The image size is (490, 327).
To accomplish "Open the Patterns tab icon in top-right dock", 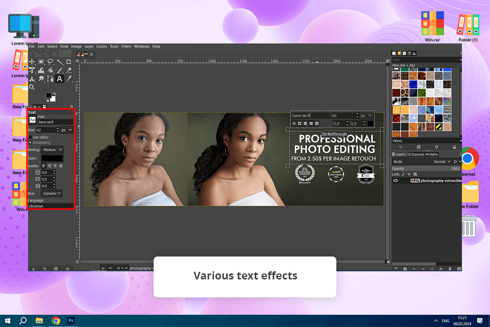I will pyautogui.click(x=399, y=53).
